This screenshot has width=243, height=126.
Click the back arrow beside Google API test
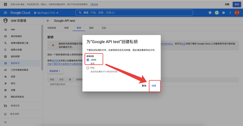pyautogui.click(x=48, y=21)
